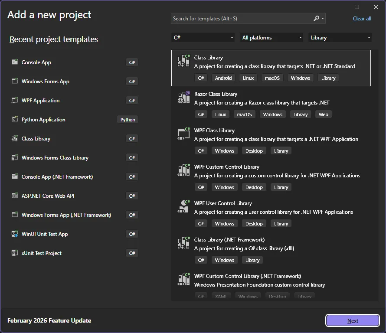Image resolution: width=386 pixels, height=333 pixels.
Task: Click Linux tag on Class Library result
Action: (248, 78)
